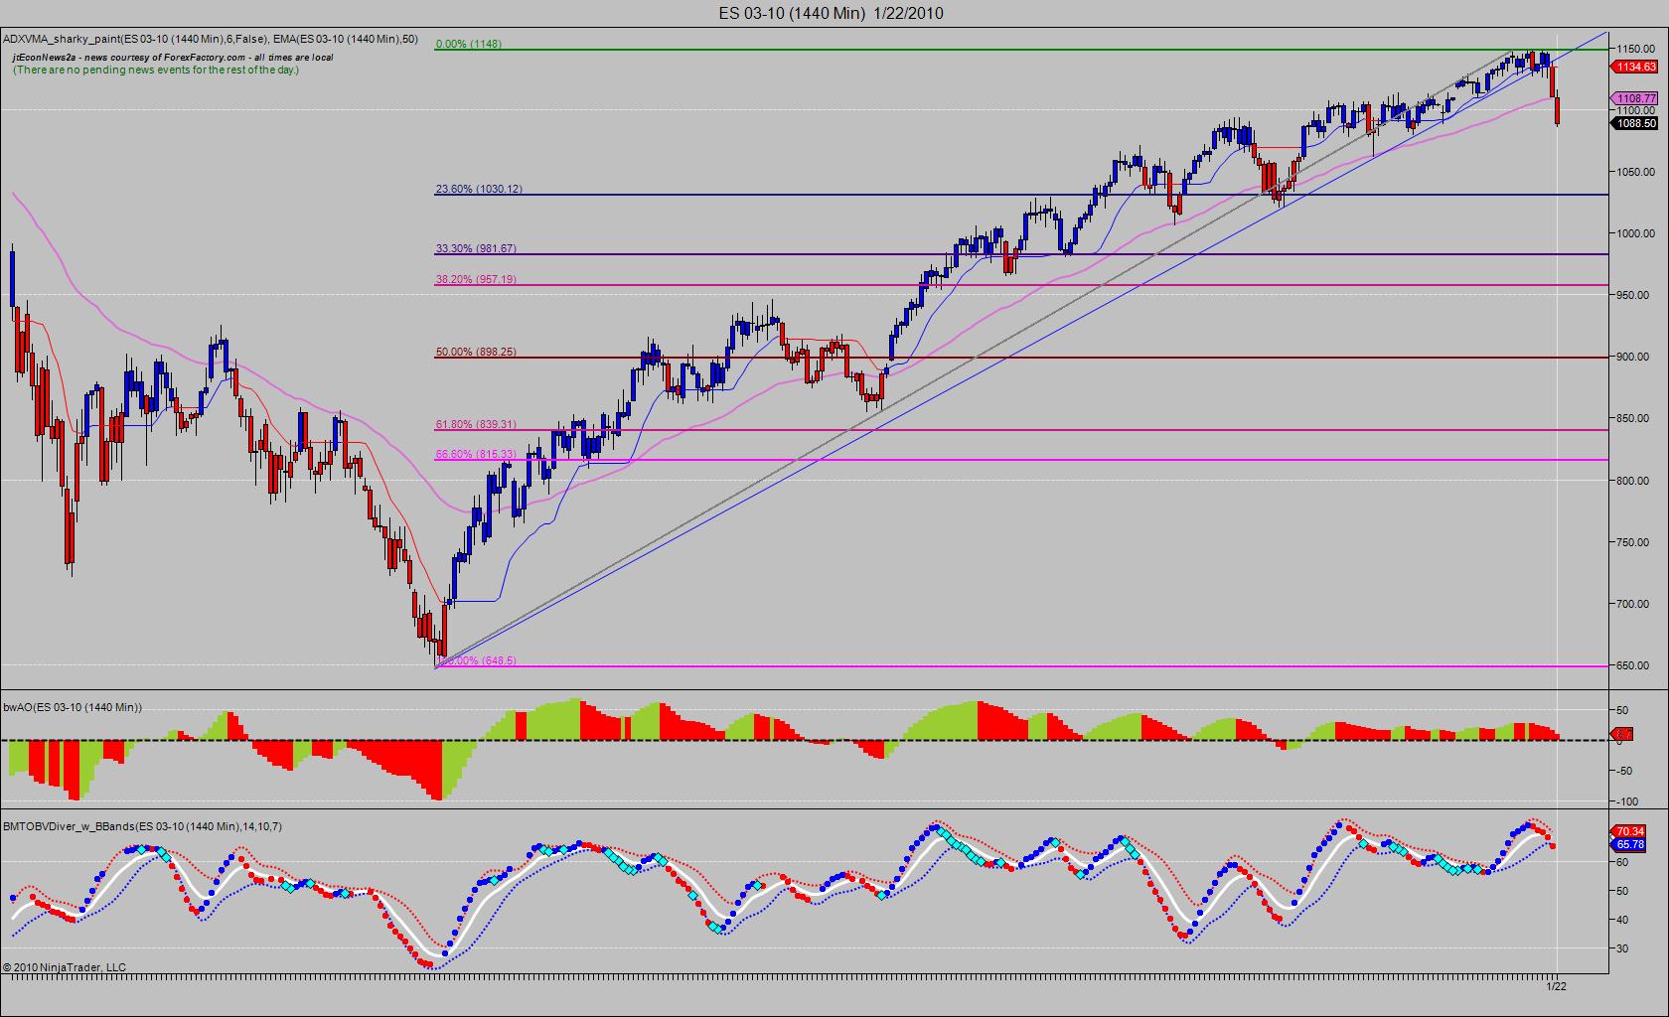Click the 1/22 date label on the time axis
Viewport: 1669px width, 1017px height.
pos(1556,985)
